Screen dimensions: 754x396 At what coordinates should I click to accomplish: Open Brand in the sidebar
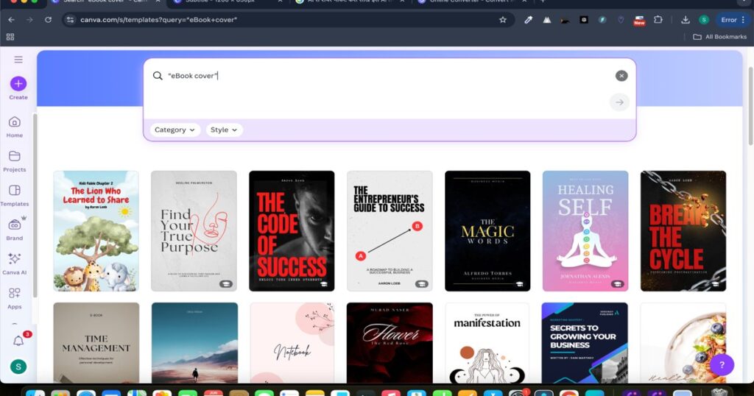coord(15,230)
